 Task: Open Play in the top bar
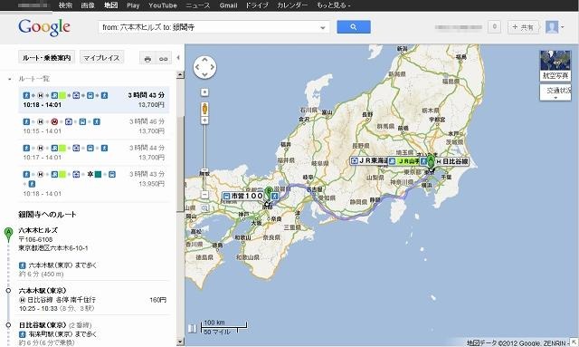coord(133,5)
